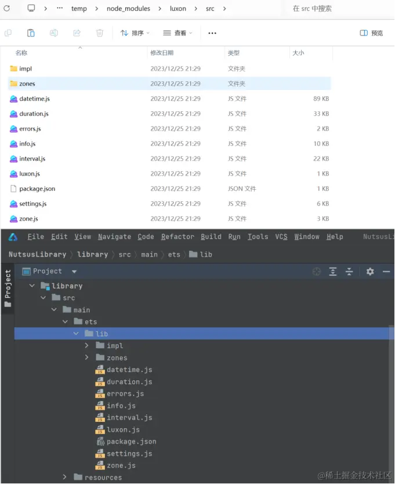Open the VCS menu

point(281,237)
